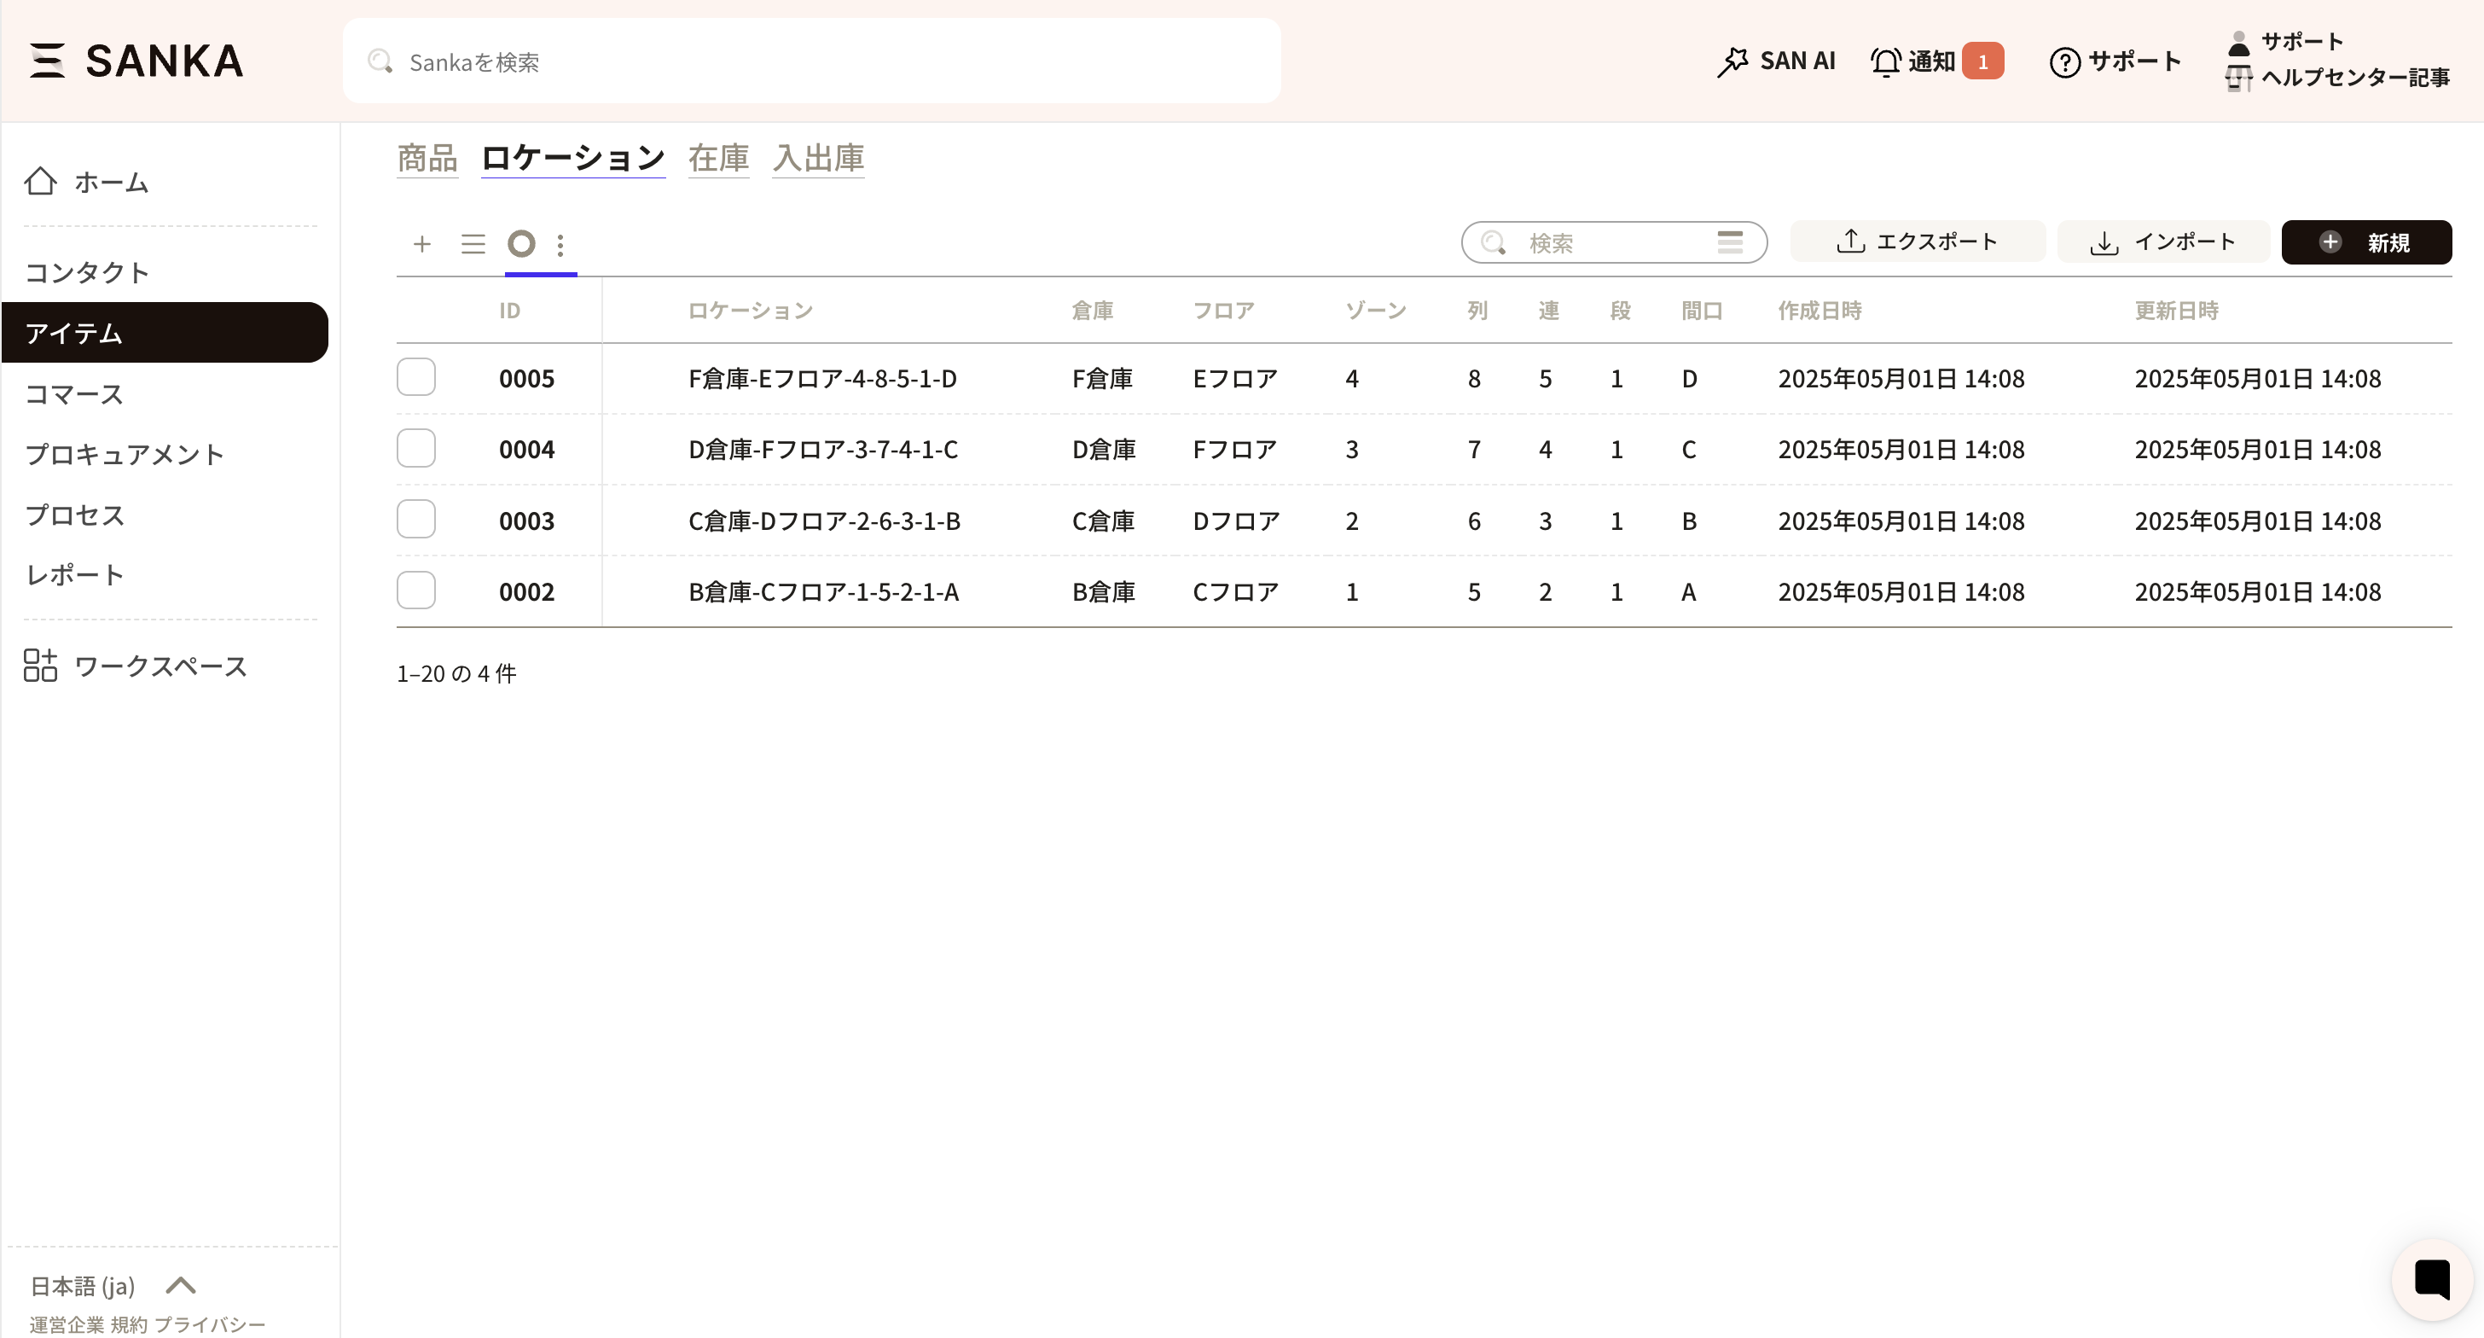Click the filter icon in the table search box

[1730, 242]
